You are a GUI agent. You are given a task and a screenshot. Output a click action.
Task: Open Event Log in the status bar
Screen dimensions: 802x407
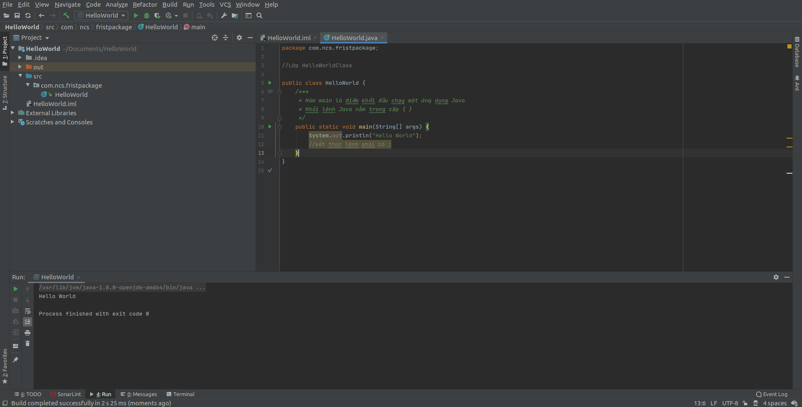[x=771, y=394]
